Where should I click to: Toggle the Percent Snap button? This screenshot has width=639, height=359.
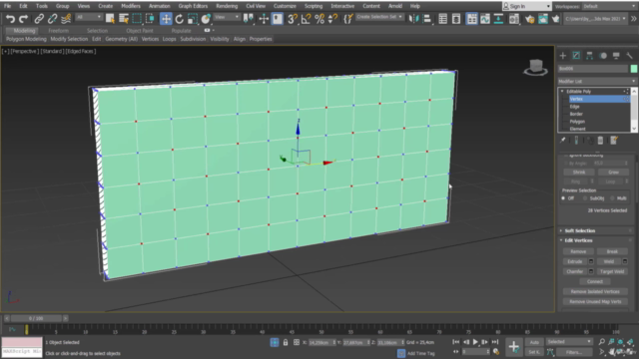click(319, 19)
